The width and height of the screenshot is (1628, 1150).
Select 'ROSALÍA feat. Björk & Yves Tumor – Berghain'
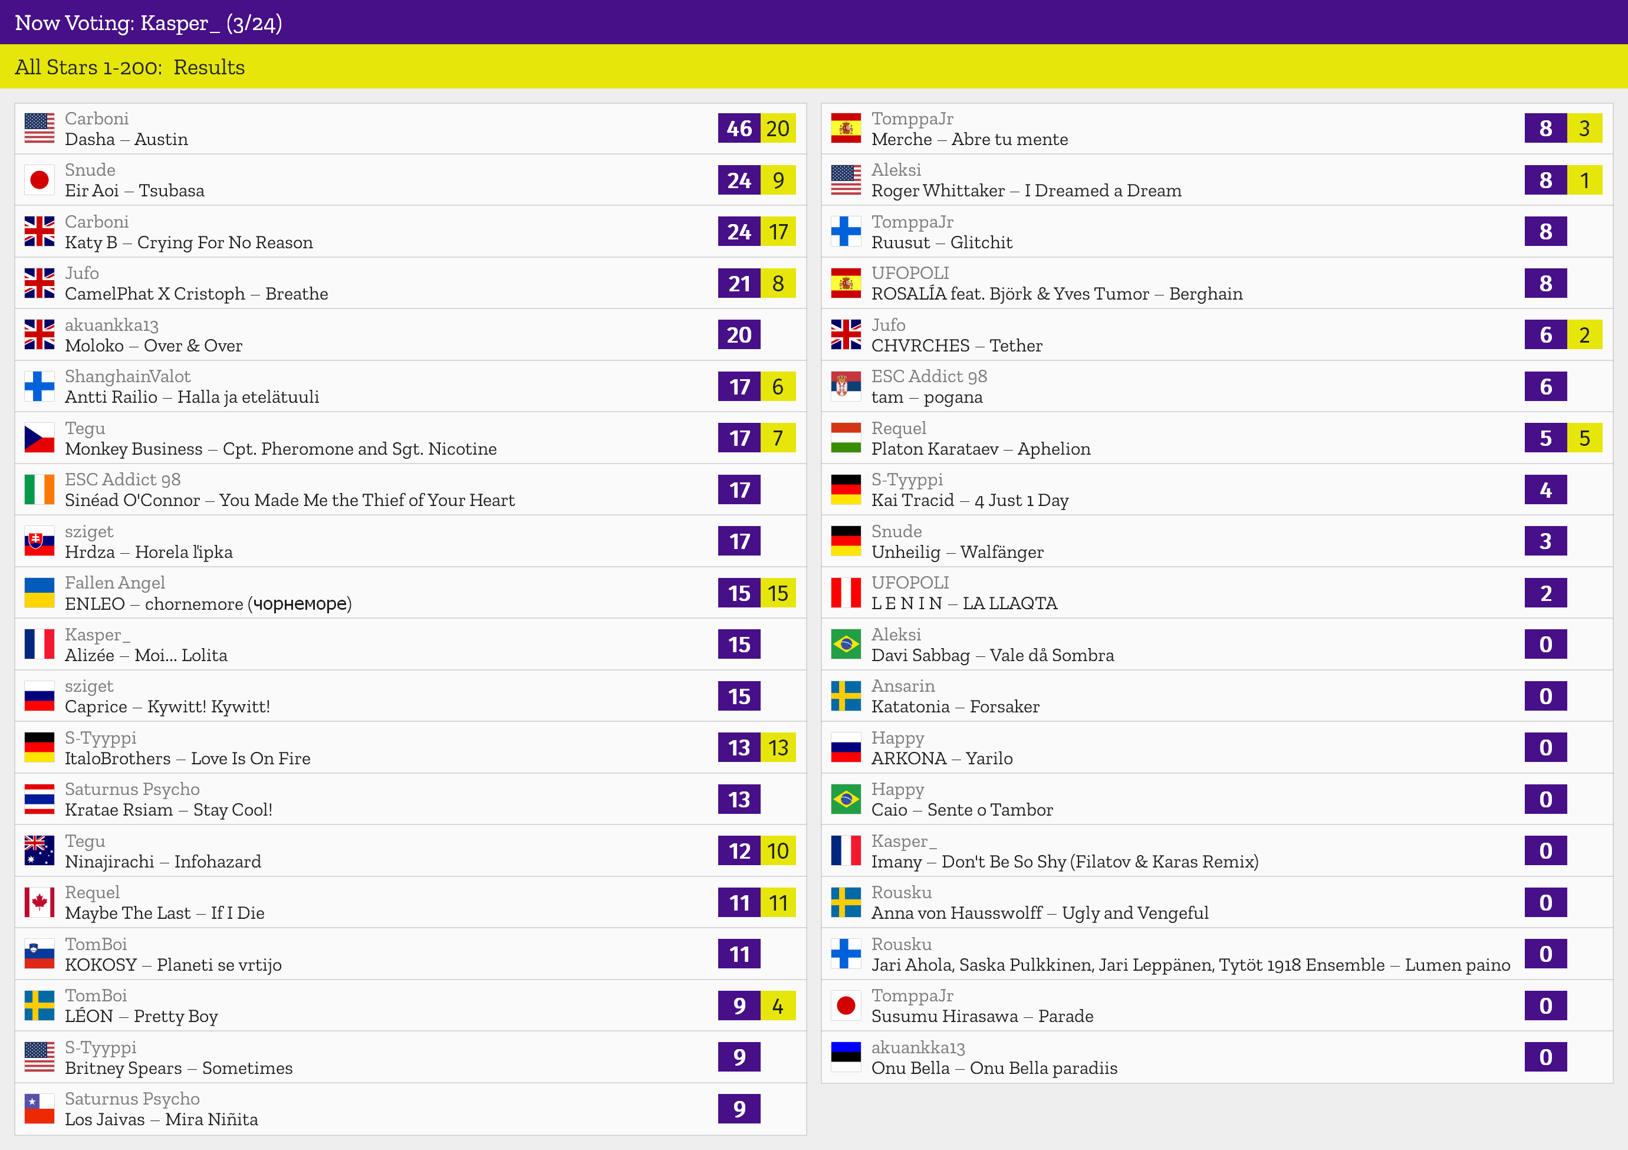1057,294
